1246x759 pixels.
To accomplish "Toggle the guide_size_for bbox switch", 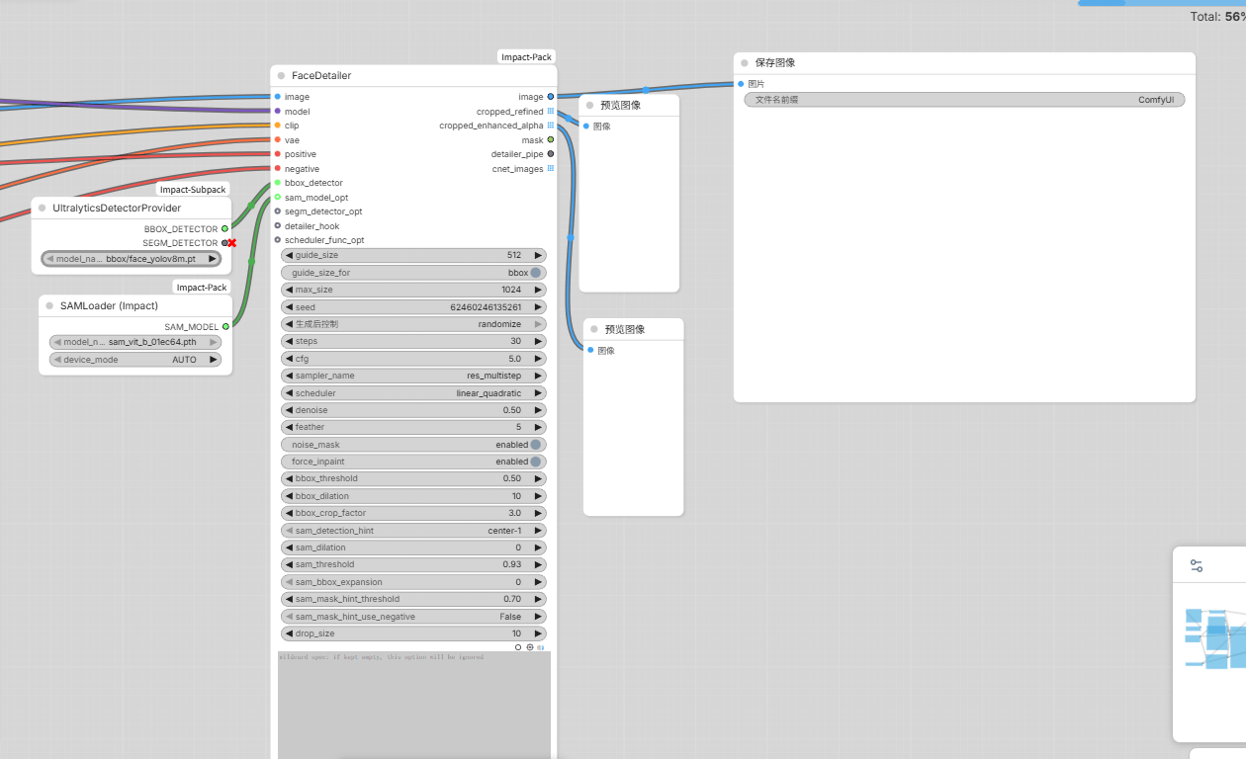I will click(x=535, y=273).
